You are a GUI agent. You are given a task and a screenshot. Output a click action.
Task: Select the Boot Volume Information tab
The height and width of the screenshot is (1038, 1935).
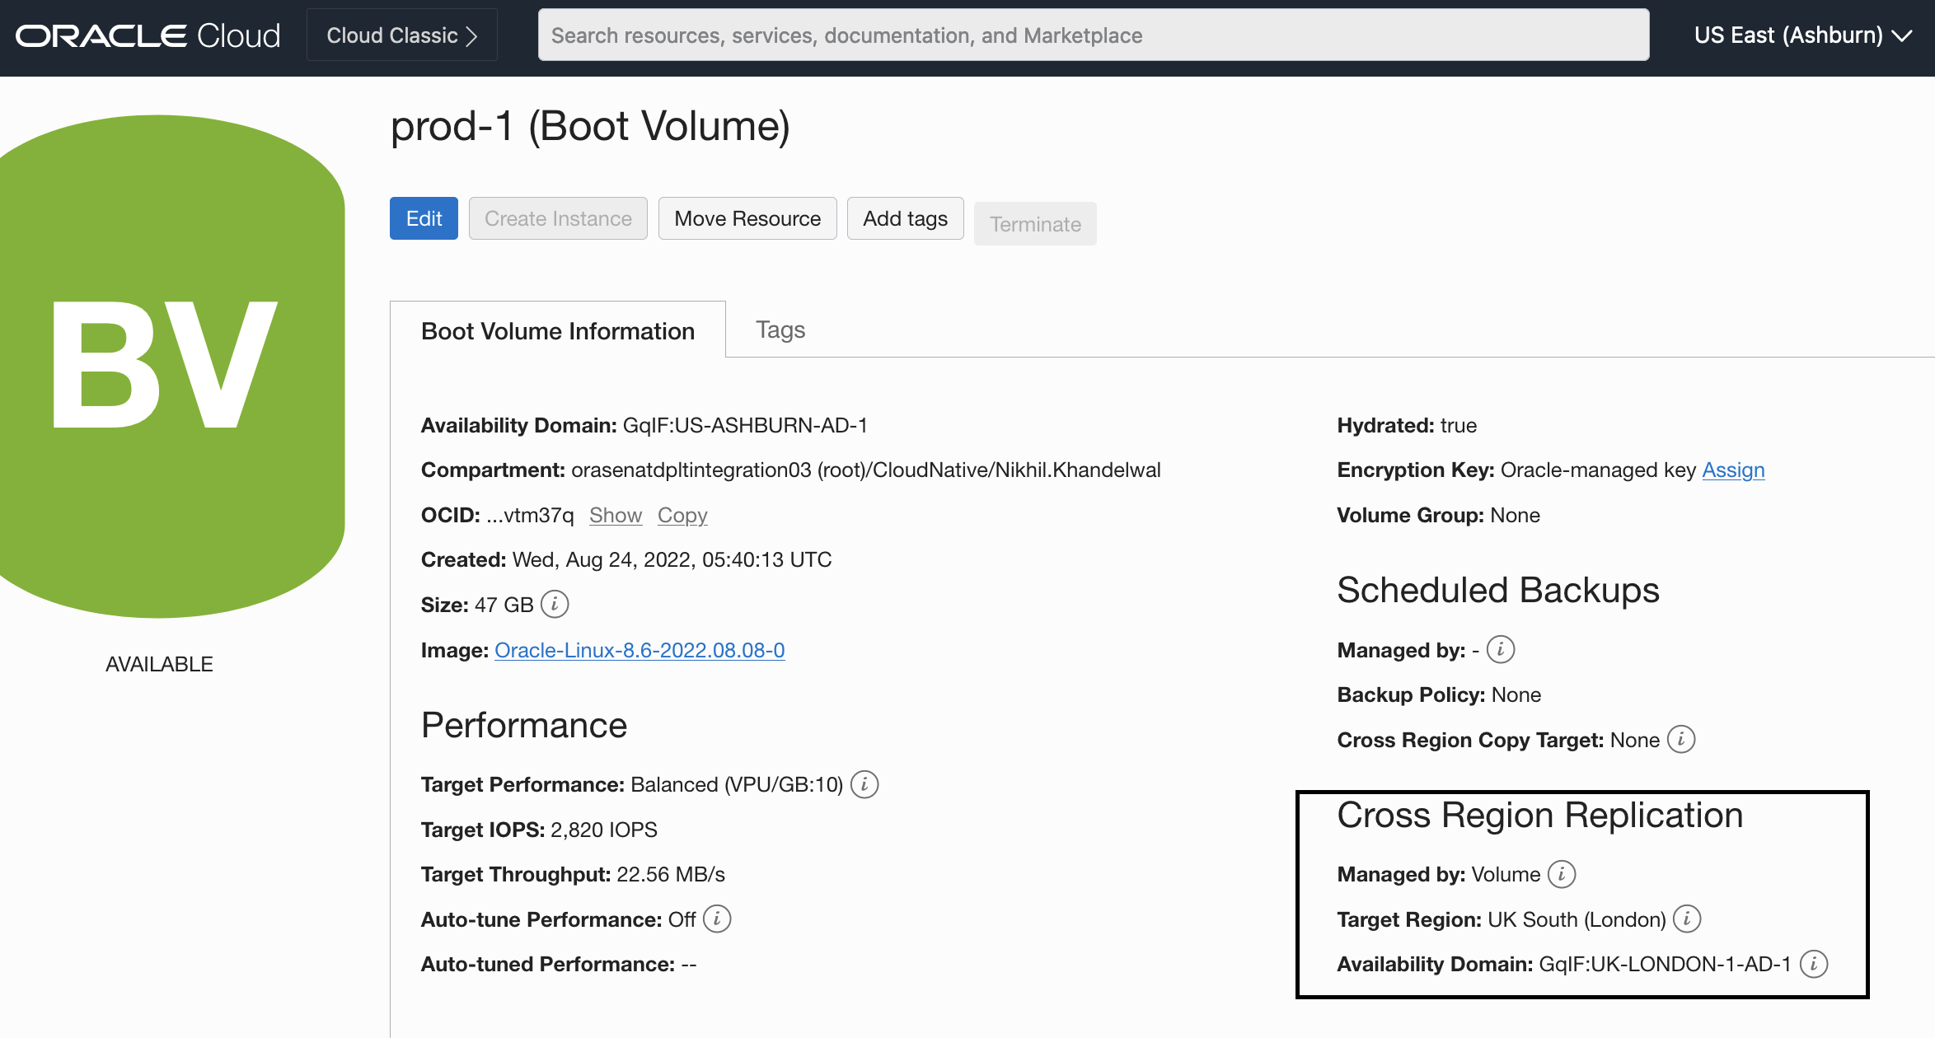pyautogui.click(x=558, y=330)
